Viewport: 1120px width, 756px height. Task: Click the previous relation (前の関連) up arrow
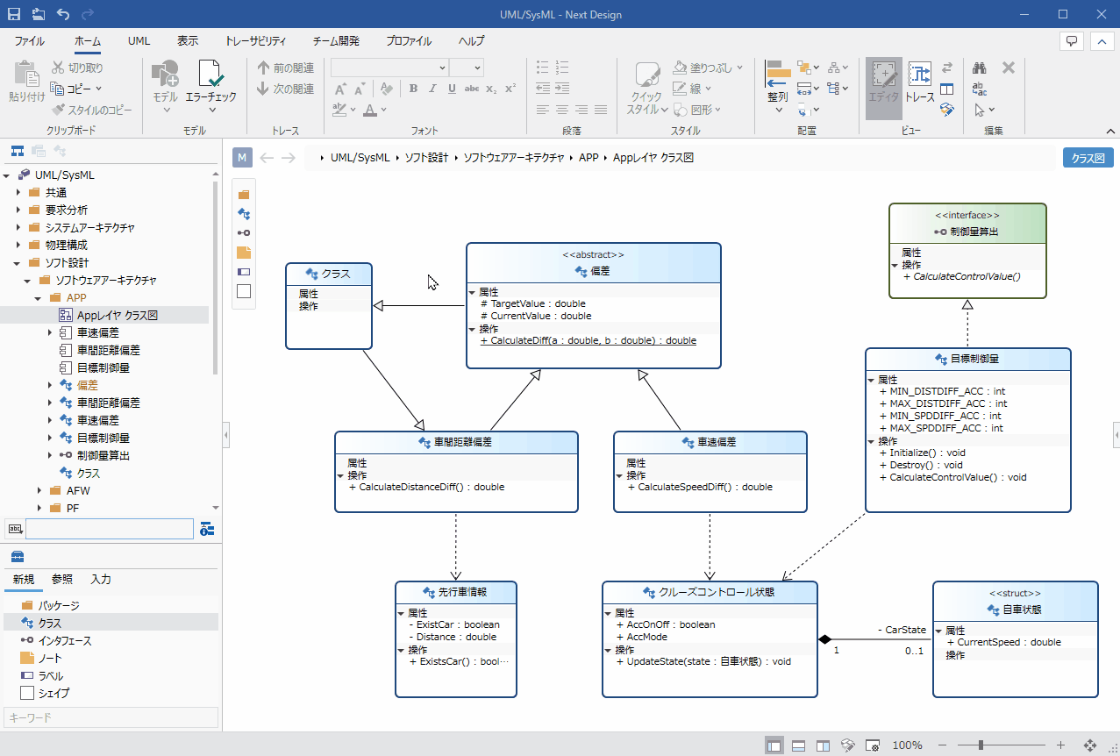263,68
